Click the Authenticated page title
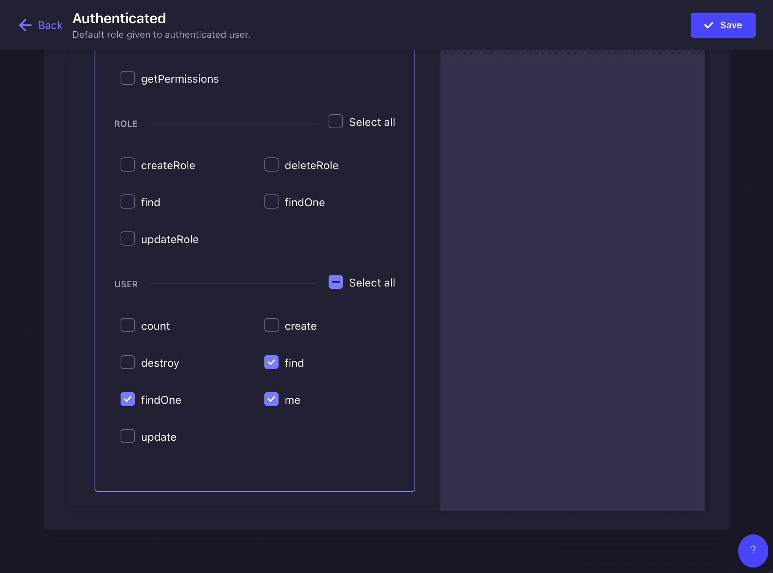Image resolution: width=773 pixels, height=573 pixels. tap(119, 18)
